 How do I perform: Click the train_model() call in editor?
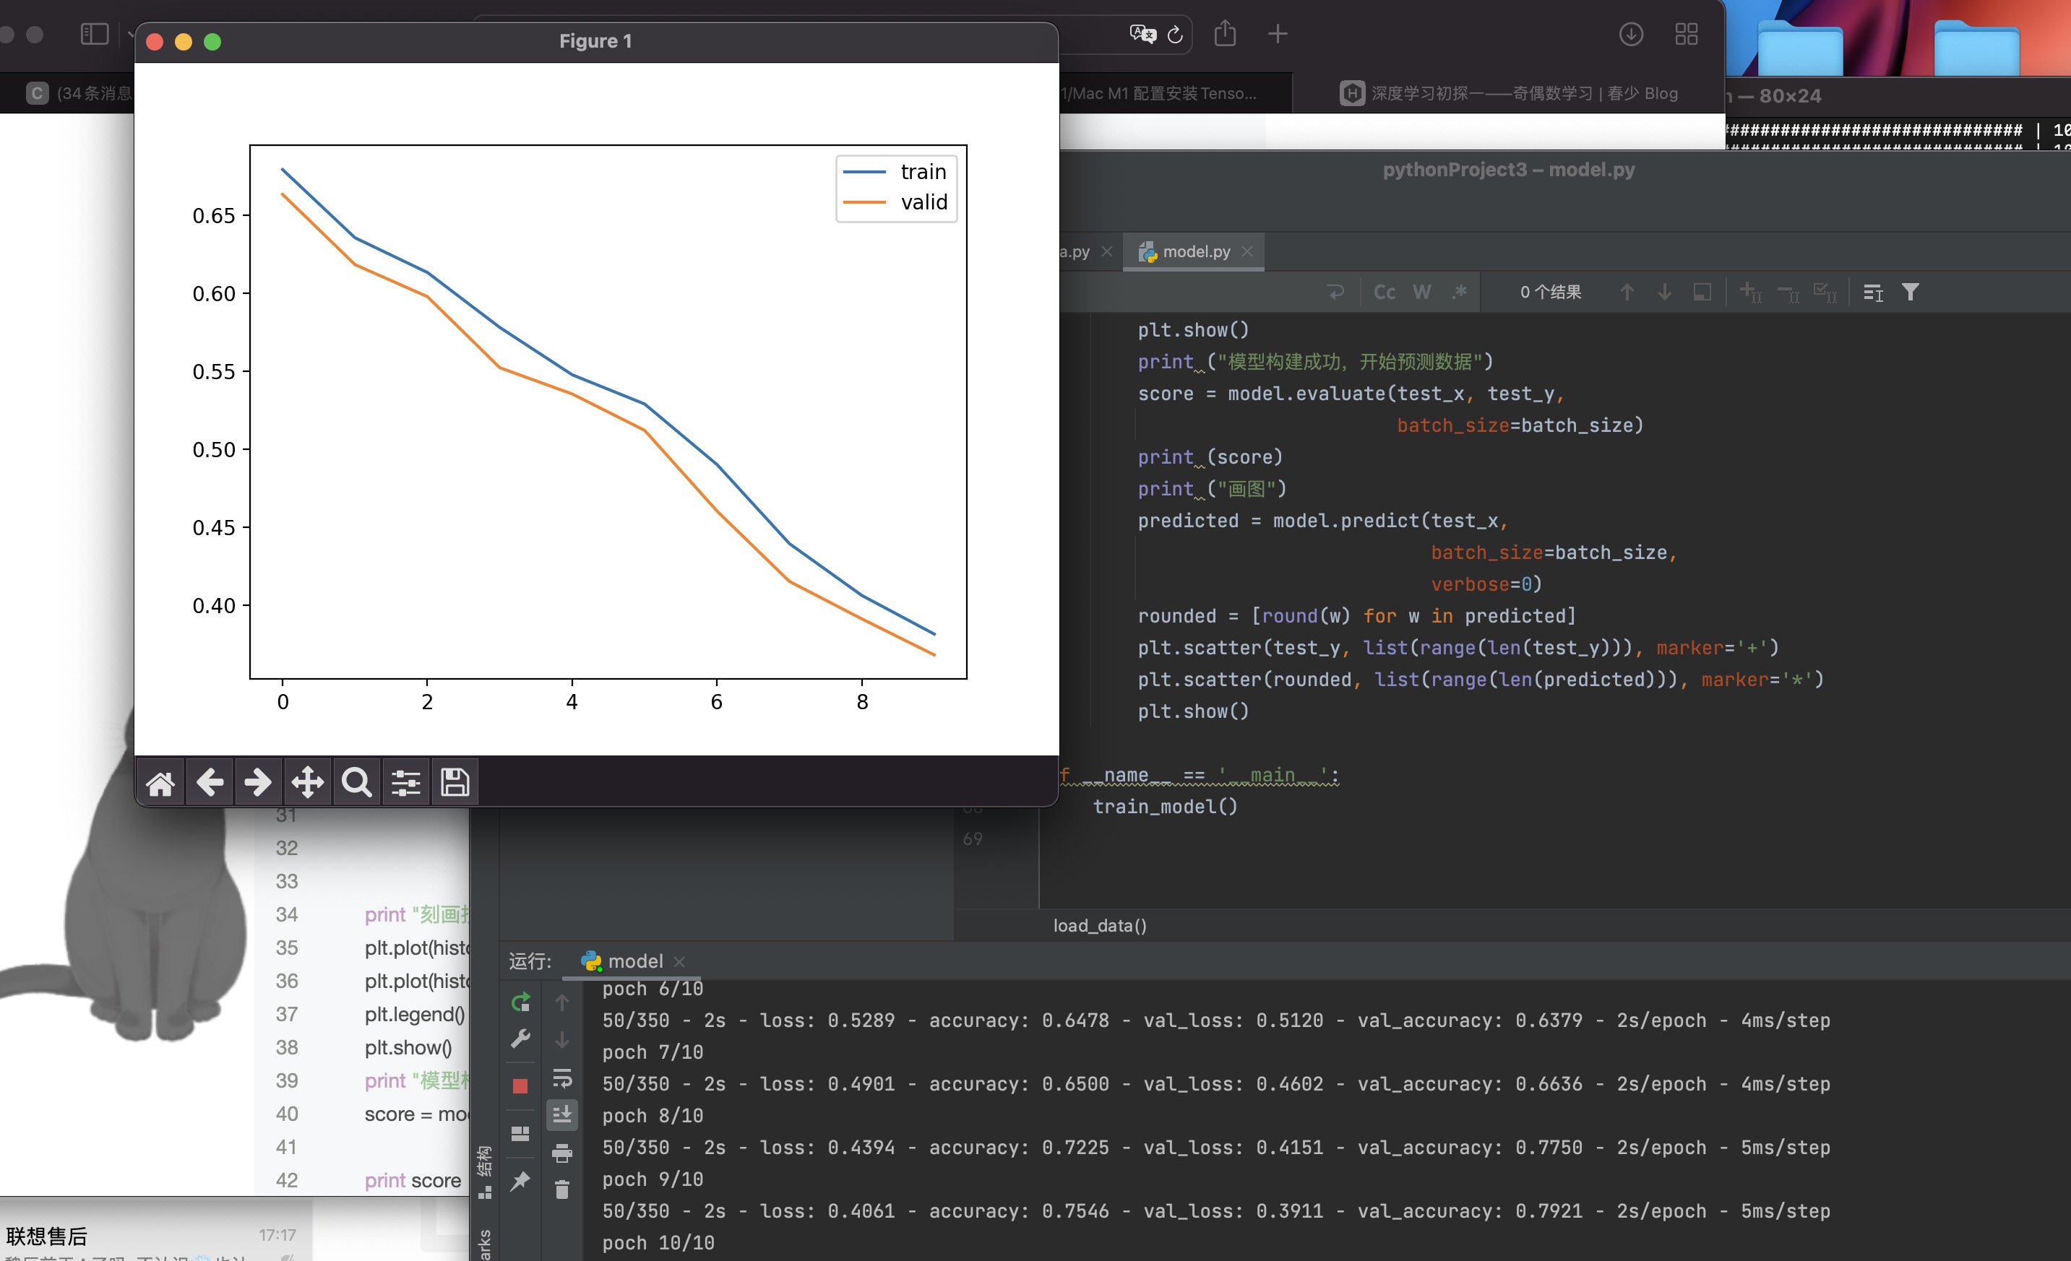[x=1165, y=807]
